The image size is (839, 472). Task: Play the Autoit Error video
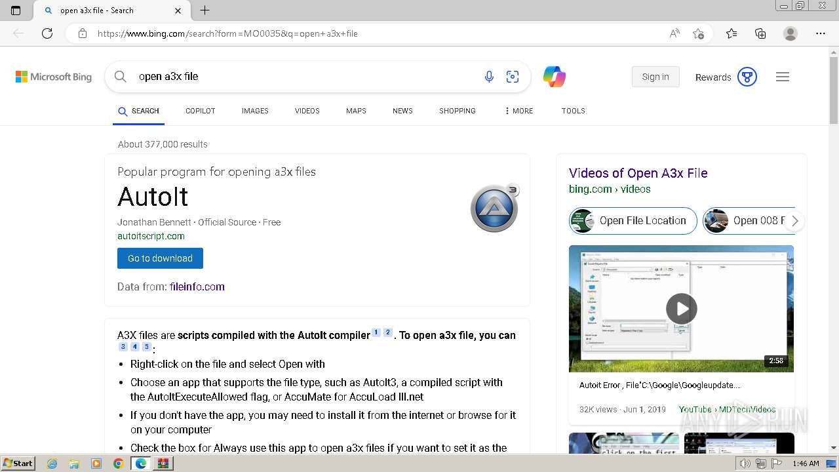pyautogui.click(x=682, y=309)
